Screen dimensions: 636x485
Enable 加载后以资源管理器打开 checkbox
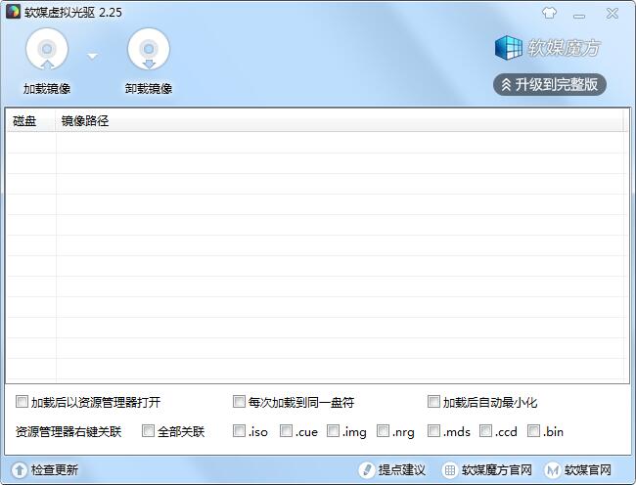click(x=23, y=402)
